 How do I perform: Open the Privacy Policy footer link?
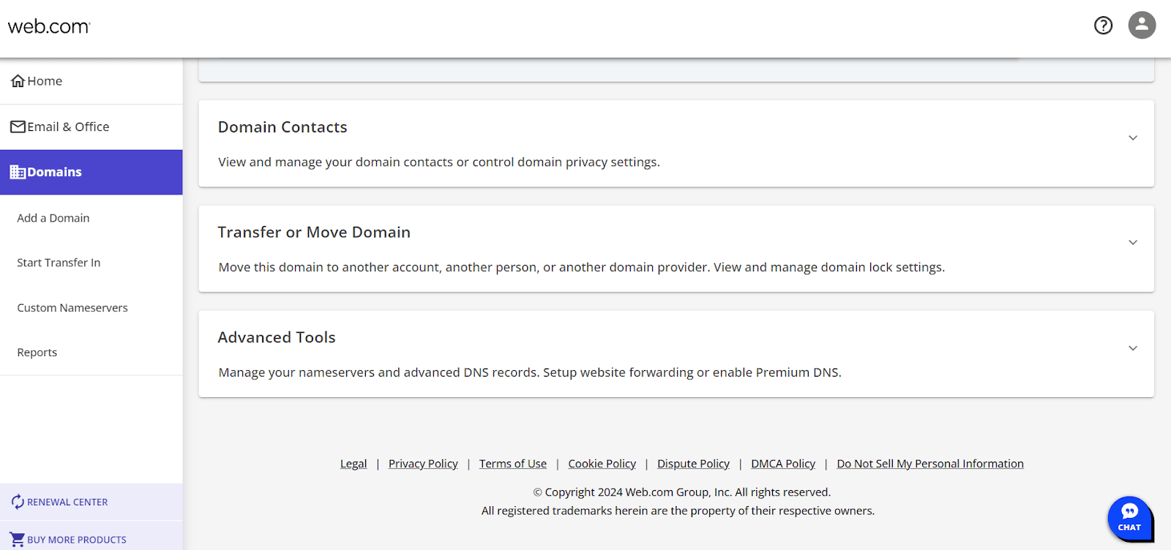pos(423,464)
